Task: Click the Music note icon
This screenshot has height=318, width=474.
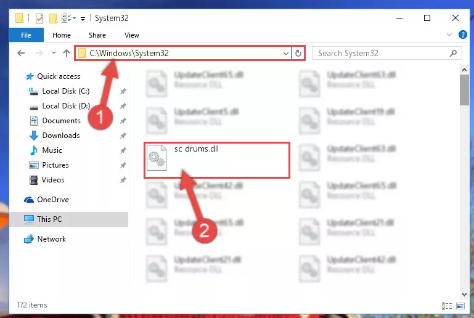Action: pos(33,150)
